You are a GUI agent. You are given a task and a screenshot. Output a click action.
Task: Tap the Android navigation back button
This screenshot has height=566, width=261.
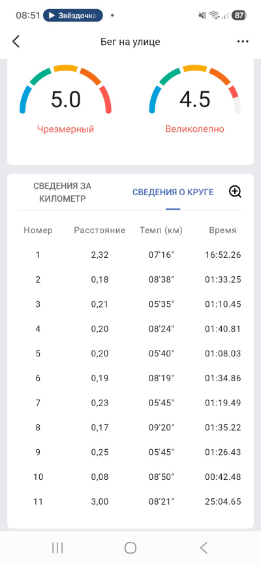pos(204,548)
